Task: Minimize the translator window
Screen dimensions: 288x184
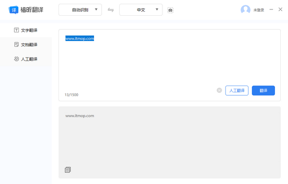Action: point(271,9)
